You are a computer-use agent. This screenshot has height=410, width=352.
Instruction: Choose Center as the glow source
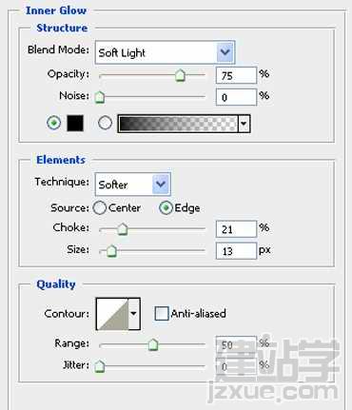pos(99,208)
